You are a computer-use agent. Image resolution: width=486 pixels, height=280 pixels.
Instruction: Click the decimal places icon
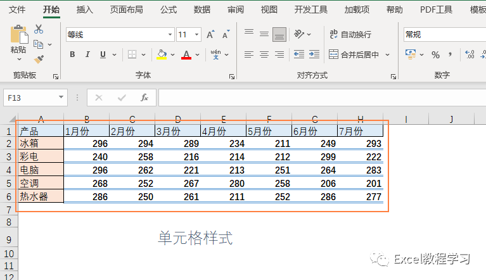point(470,54)
